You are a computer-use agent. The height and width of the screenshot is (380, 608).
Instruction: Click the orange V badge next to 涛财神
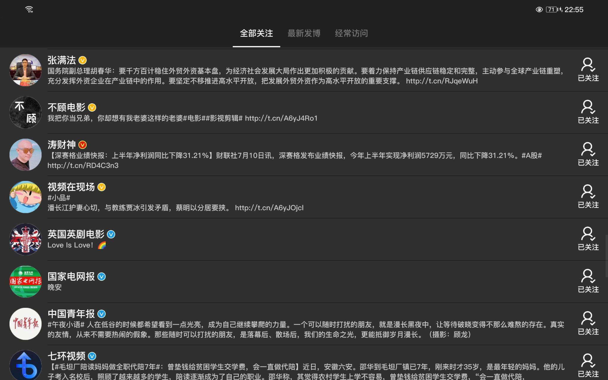click(x=82, y=145)
